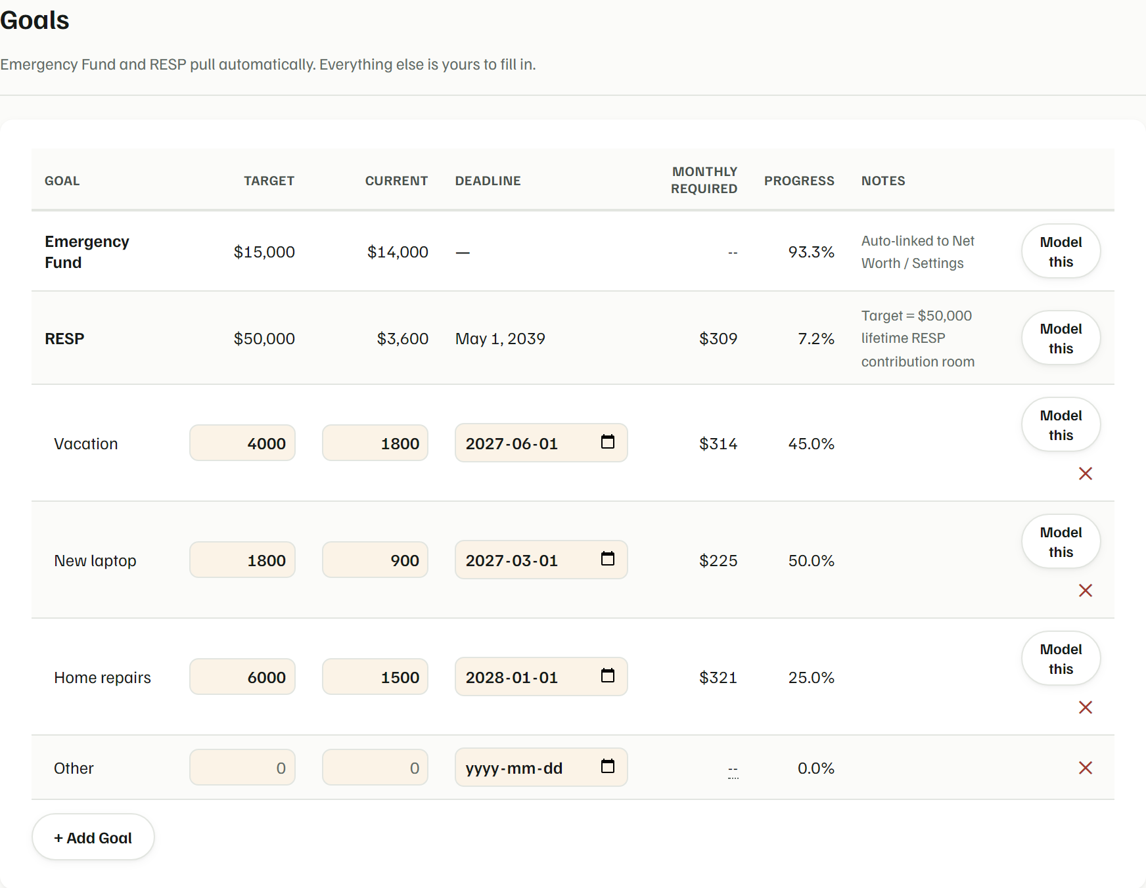
Task: Edit the Other goal current field
Action: click(x=375, y=768)
